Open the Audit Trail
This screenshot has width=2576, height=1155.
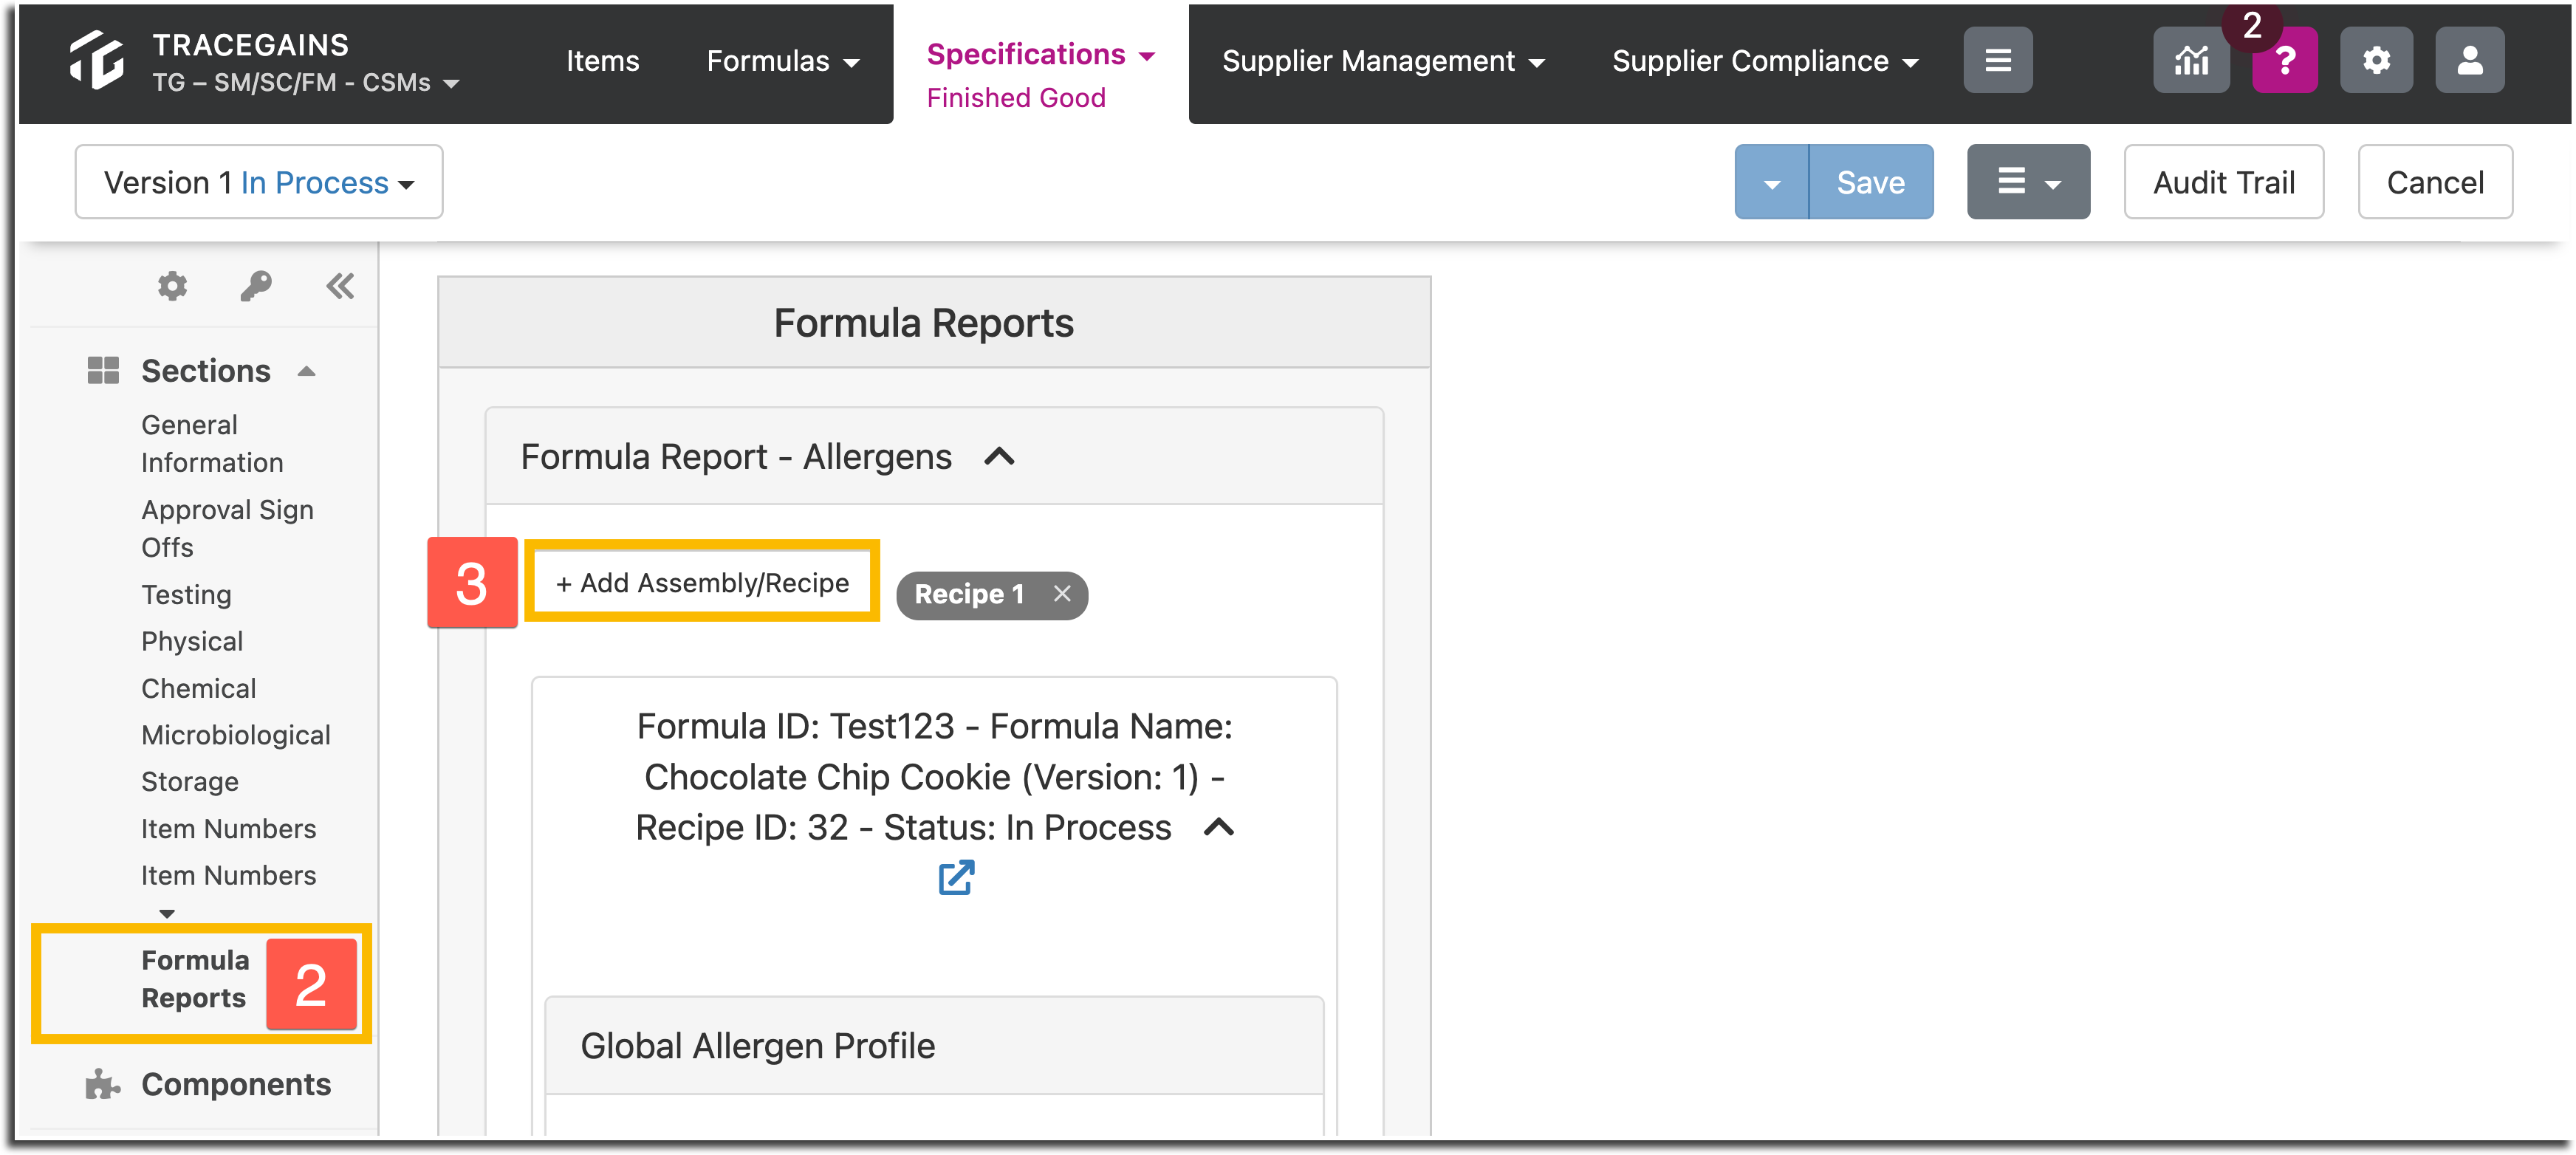click(x=2224, y=182)
